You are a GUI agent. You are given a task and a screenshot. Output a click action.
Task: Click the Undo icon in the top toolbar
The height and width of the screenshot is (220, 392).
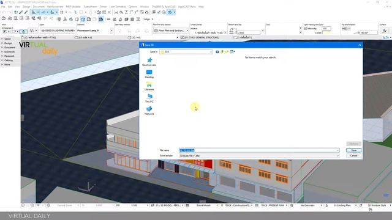click(x=4, y=12)
